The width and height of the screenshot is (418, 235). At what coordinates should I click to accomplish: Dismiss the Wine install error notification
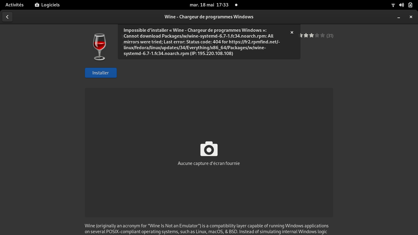tap(292, 32)
